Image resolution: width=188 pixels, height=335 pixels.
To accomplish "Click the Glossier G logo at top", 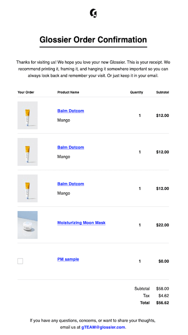I will (93, 13).
